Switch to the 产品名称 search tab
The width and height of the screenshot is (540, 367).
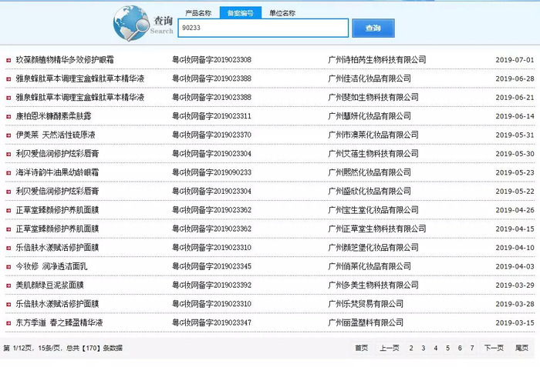(x=198, y=13)
